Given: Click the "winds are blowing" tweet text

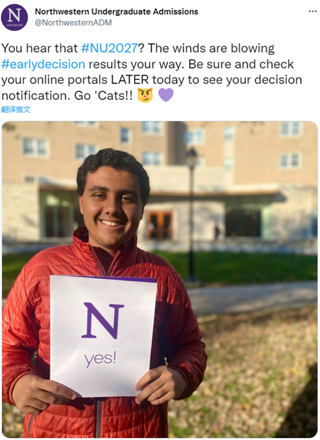Looking at the screenshot, I should pos(223,48).
